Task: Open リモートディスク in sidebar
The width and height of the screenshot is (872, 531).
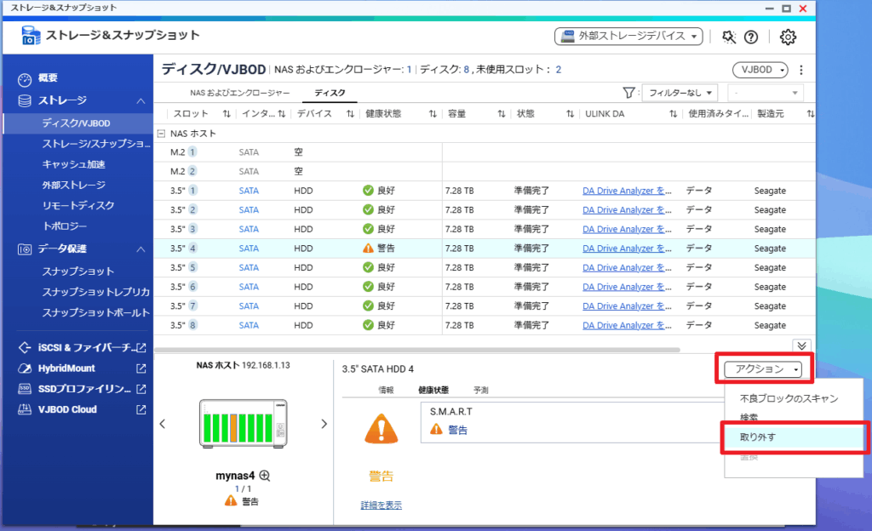Action: tap(77, 205)
